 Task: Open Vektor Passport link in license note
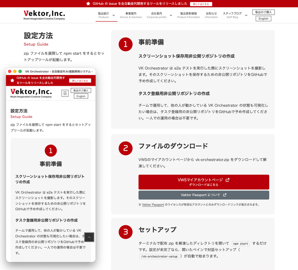(153, 205)
